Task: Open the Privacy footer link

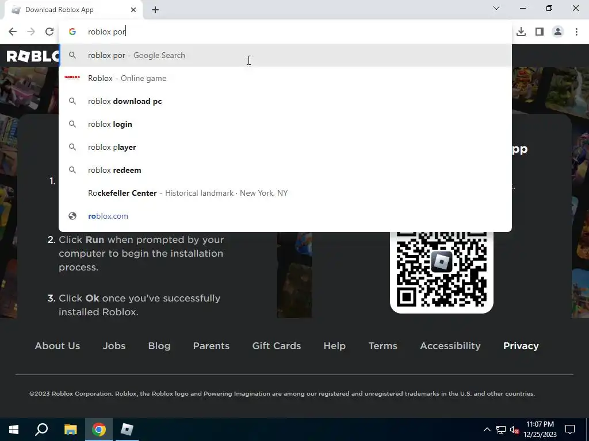Action: click(521, 346)
